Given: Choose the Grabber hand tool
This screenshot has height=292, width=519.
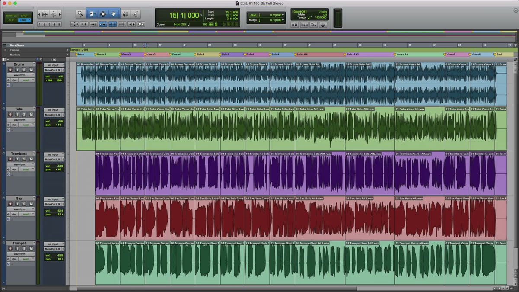Looking at the screenshot, I should [x=114, y=14].
